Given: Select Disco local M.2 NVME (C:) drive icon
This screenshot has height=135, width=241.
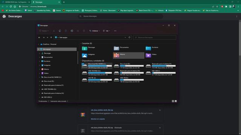Looking at the screenshot, I should 84,66.
